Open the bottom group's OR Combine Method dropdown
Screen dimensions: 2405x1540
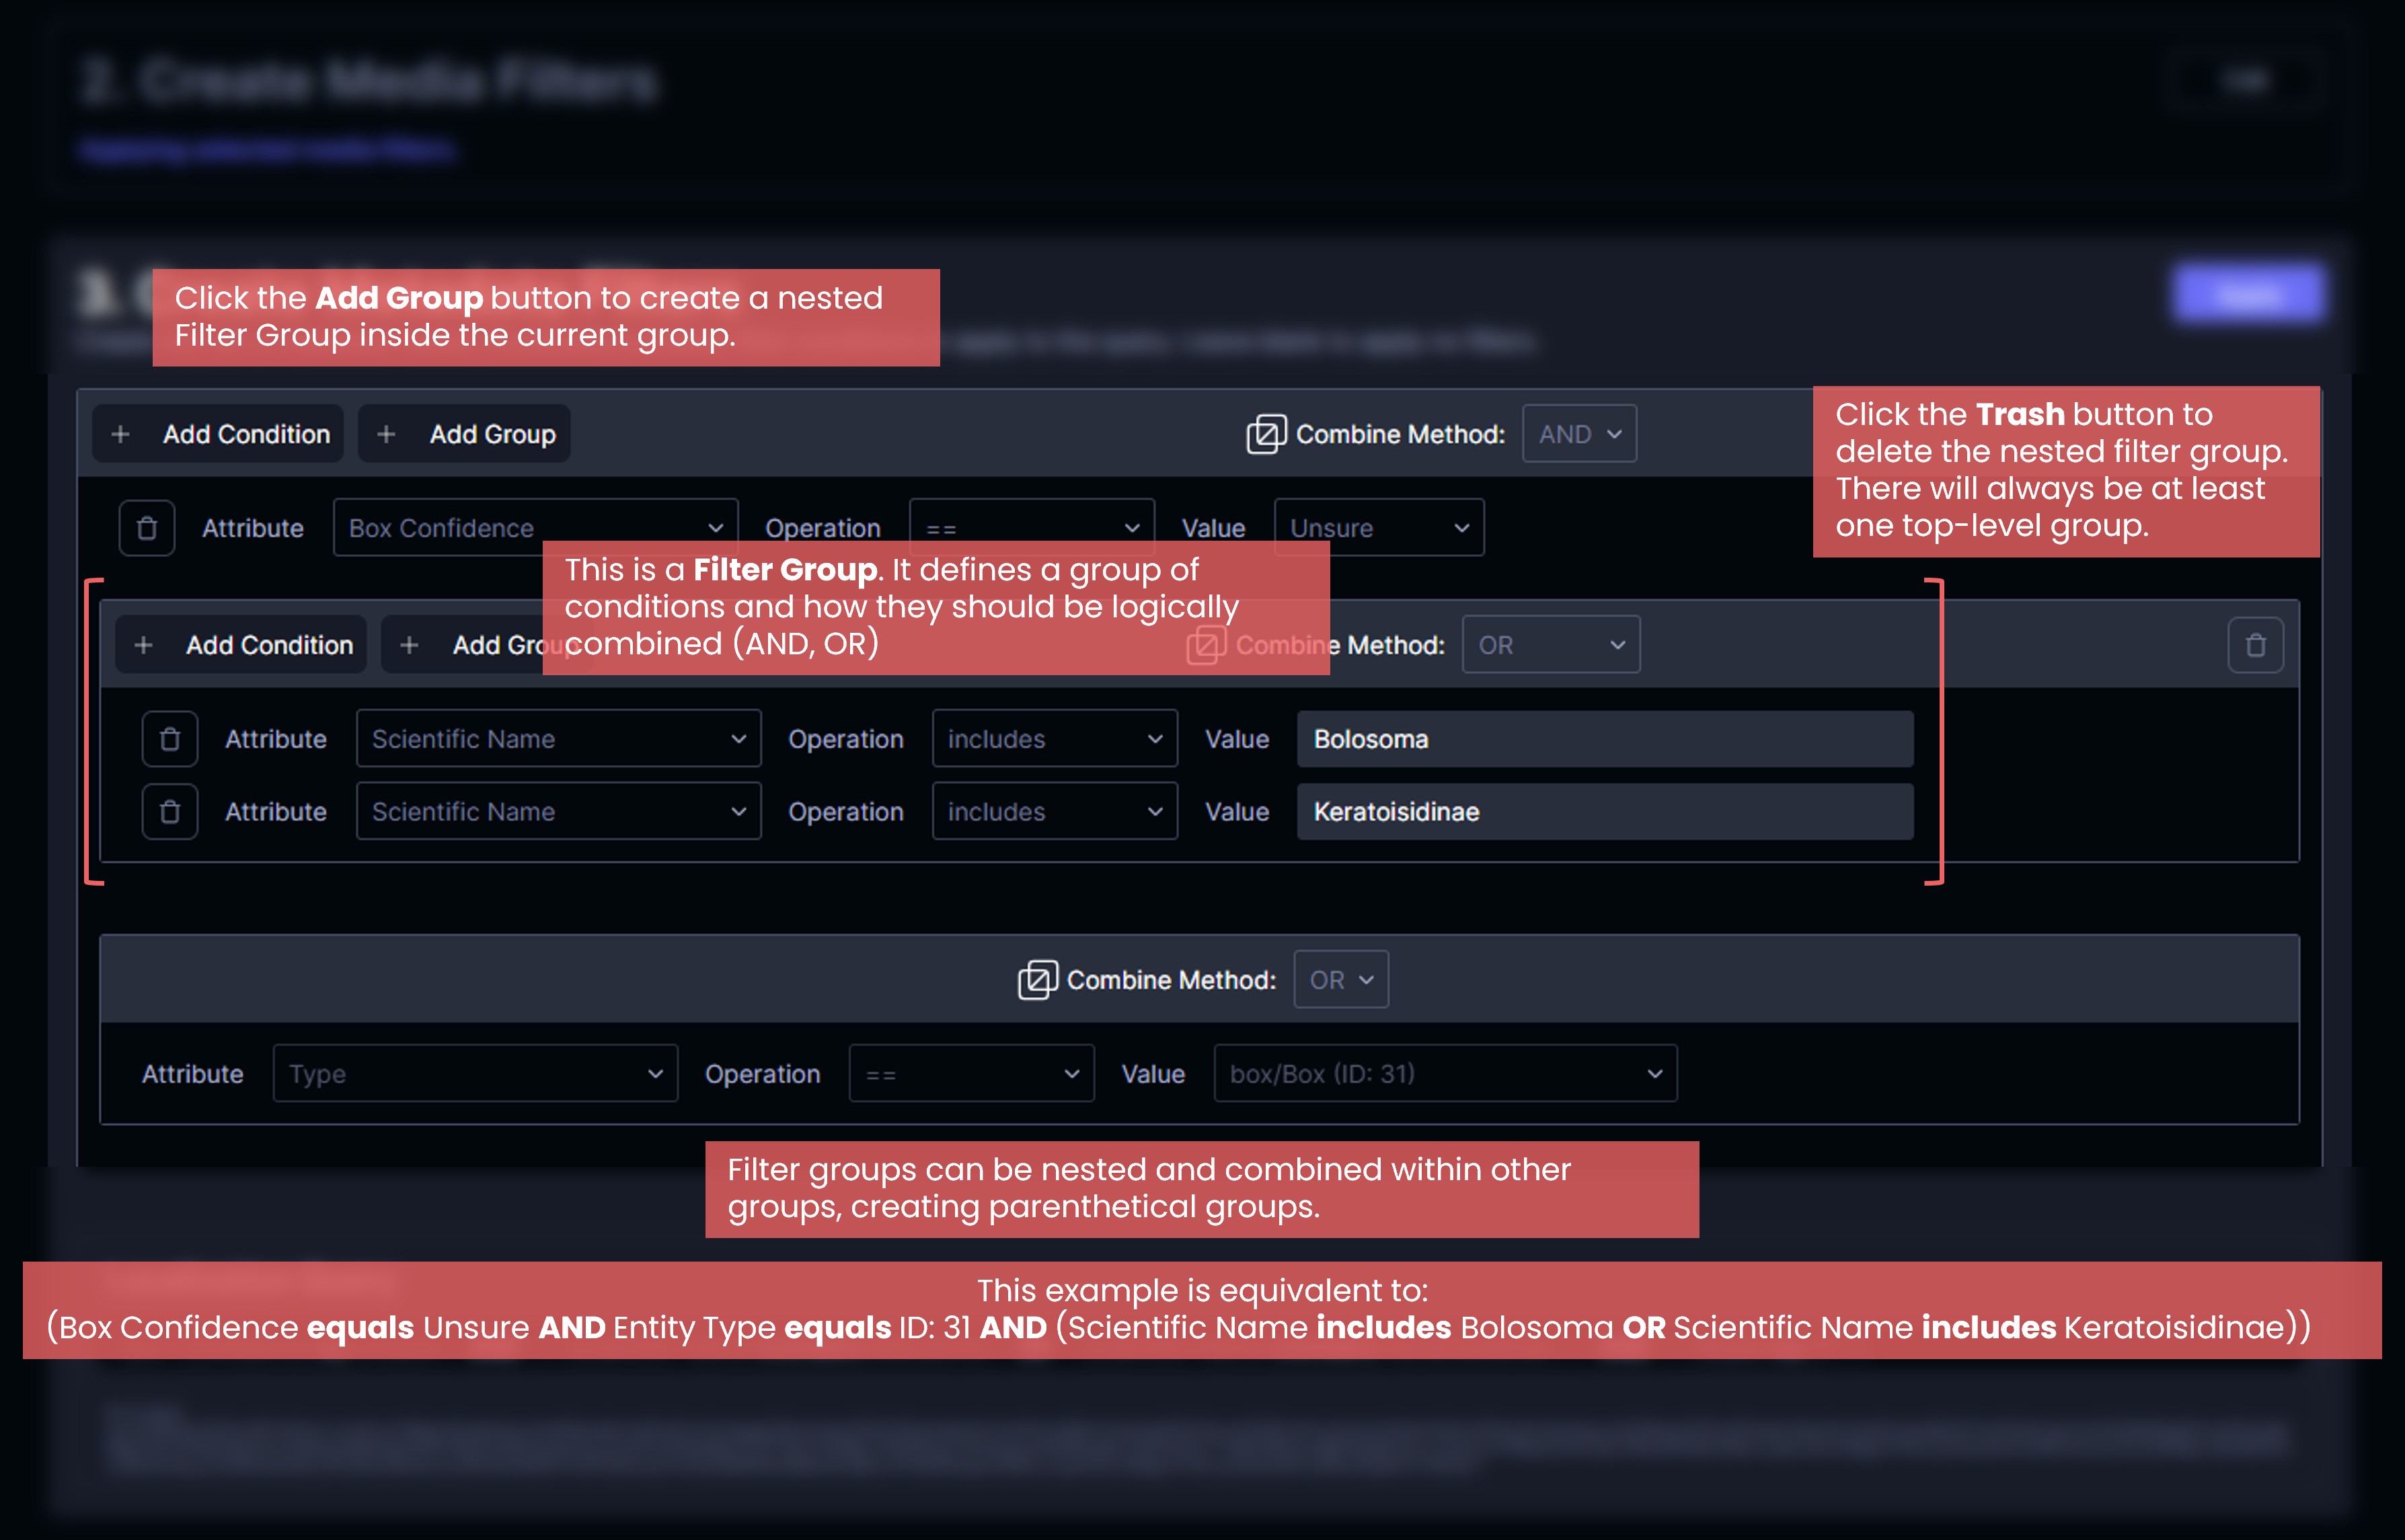[x=1341, y=980]
